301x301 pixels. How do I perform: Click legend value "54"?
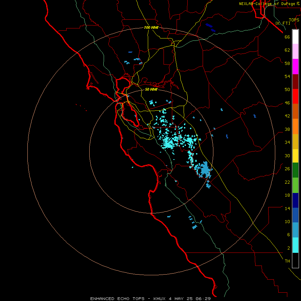point(287,76)
